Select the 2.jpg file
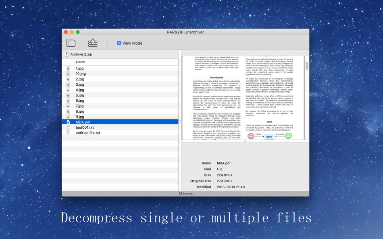Screen dimensions: 383x239 [120, 79]
